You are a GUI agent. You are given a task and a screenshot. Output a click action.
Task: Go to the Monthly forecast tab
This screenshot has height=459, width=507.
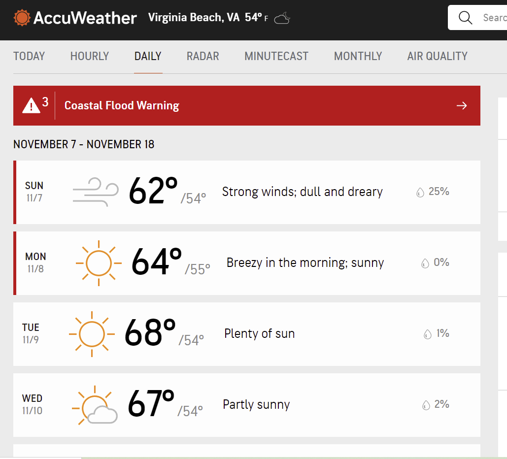click(x=358, y=56)
